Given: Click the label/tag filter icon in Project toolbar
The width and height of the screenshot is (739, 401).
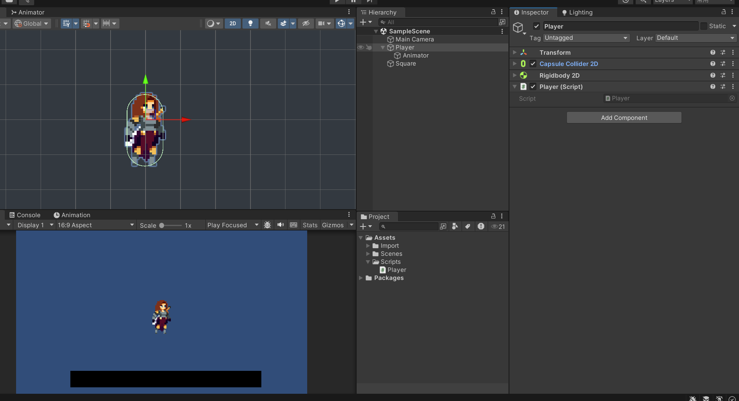Looking at the screenshot, I should click(468, 226).
